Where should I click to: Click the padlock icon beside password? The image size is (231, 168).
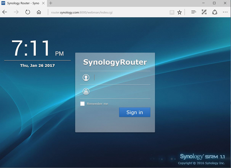pos(86,92)
